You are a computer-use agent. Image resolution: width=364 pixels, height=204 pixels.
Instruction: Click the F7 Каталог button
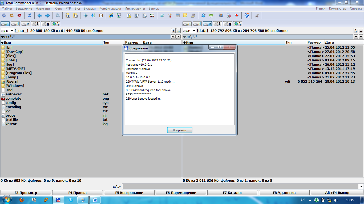click(x=232, y=193)
